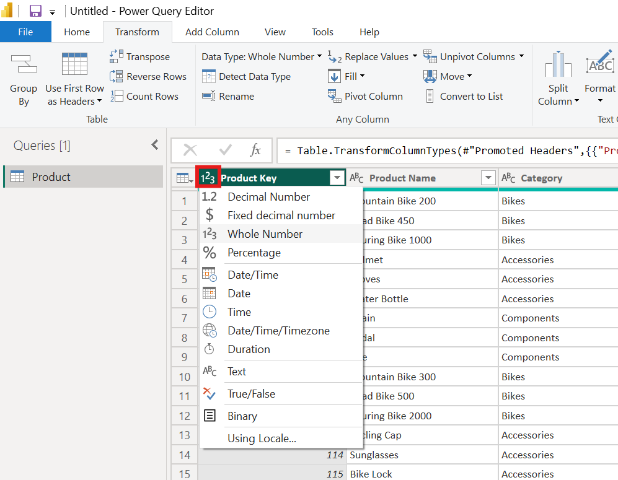Expand the Replace Values dropdown arrow
Image resolution: width=618 pixels, height=480 pixels.
[415, 56]
